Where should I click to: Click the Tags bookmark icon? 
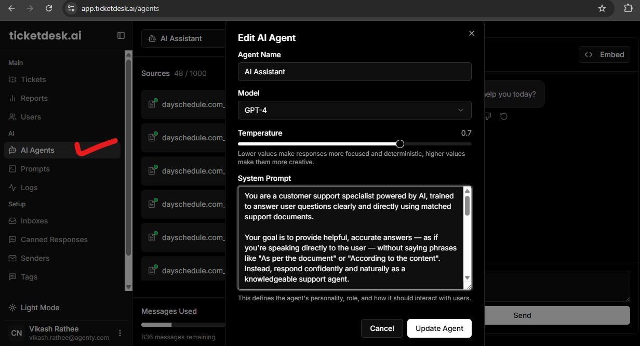pos(12,277)
